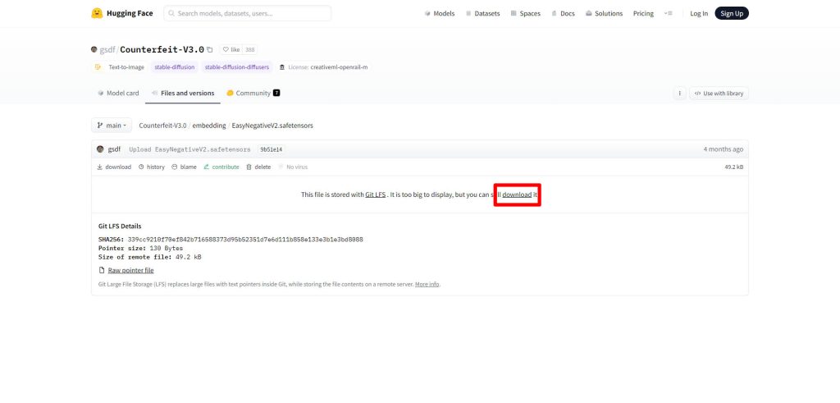
Task: Expand the more options nav icon
Action: [x=668, y=13]
